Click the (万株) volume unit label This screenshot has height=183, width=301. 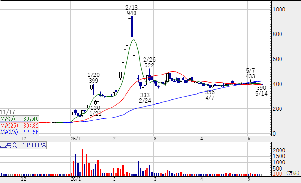[x=293, y=173]
